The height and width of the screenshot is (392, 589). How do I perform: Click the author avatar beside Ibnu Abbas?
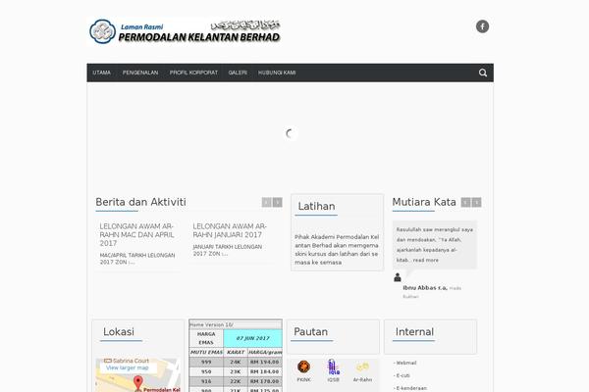tap(398, 277)
